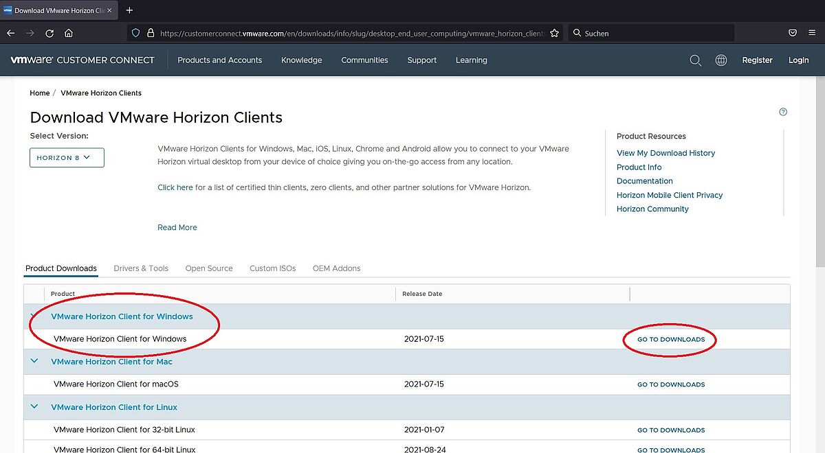Open the Firefox hamburger menu

[813, 33]
